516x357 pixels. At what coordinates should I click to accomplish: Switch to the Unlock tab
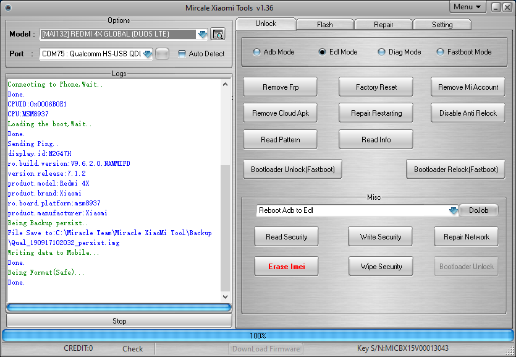[x=266, y=24]
